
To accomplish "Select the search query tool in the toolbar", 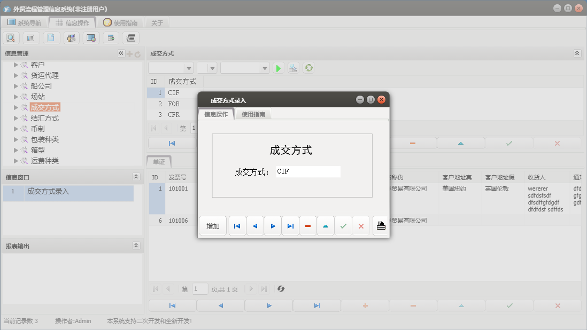I will click(11, 37).
